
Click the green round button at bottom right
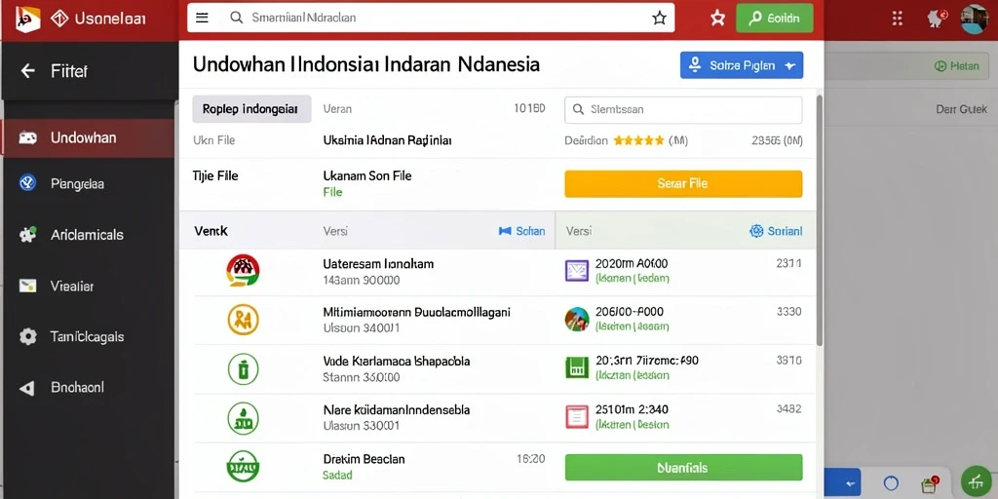pos(977,481)
